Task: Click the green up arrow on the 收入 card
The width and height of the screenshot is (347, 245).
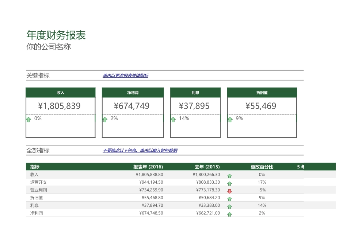Action: [29, 119]
